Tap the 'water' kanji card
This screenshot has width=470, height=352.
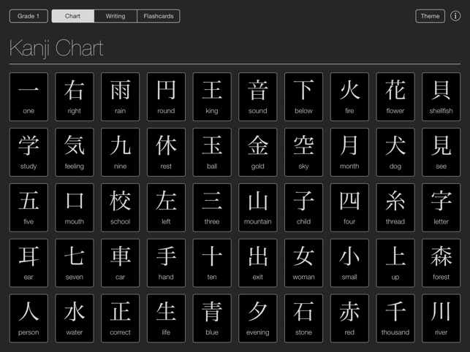[x=75, y=318]
